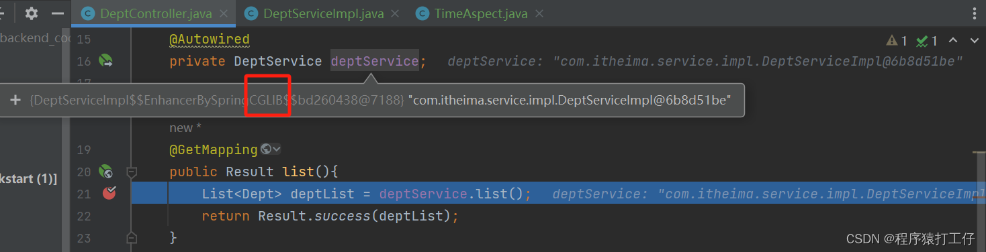Click line number 22 in the gutter
The height and width of the screenshot is (252, 986).
click(83, 216)
